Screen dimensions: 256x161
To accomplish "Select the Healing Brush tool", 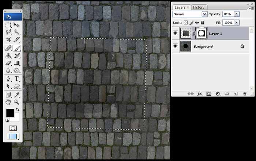I will pos(8,48).
